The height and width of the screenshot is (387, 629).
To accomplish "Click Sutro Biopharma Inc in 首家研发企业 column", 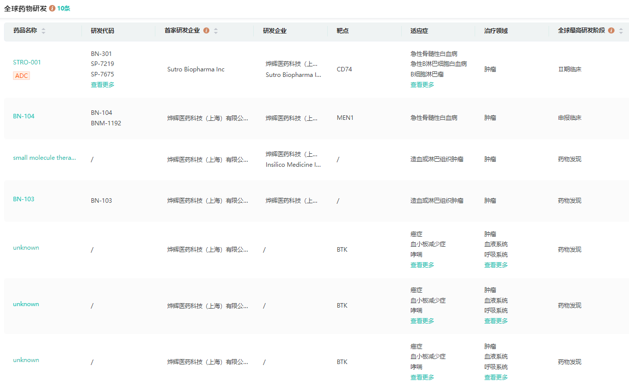I will click(196, 69).
